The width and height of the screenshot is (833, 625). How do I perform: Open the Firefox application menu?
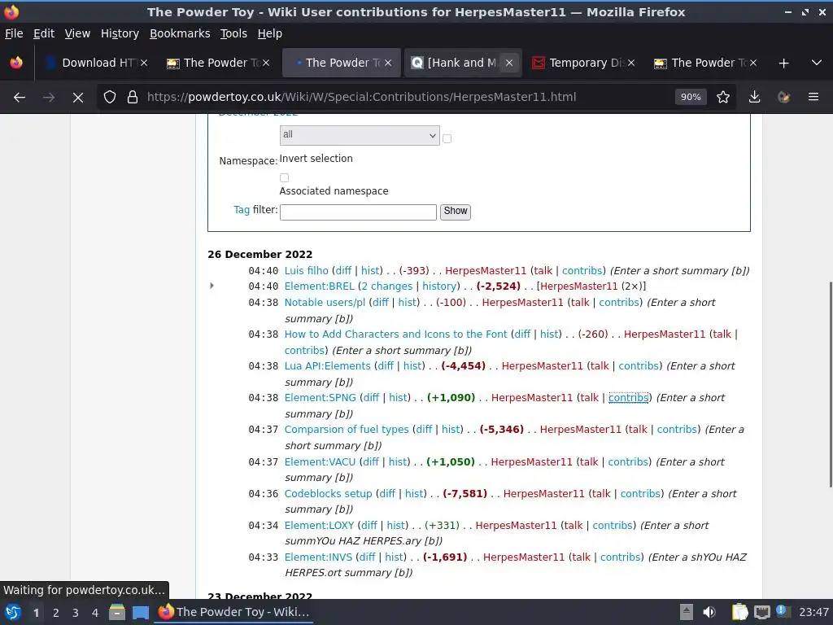[813, 98]
